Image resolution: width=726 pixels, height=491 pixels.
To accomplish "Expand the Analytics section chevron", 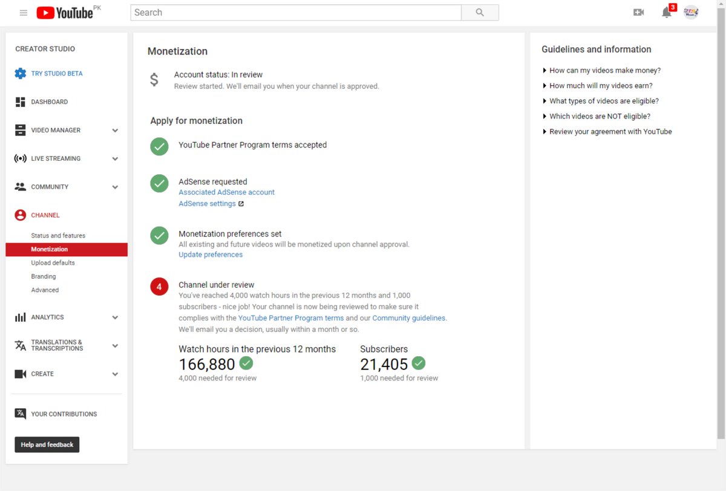I will [x=115, y=317].
